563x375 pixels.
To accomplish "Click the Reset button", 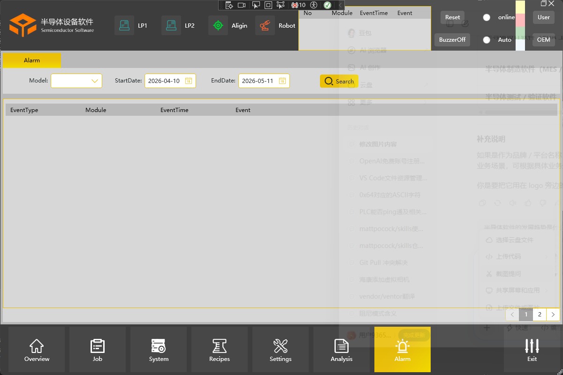I will coord(453,17).
